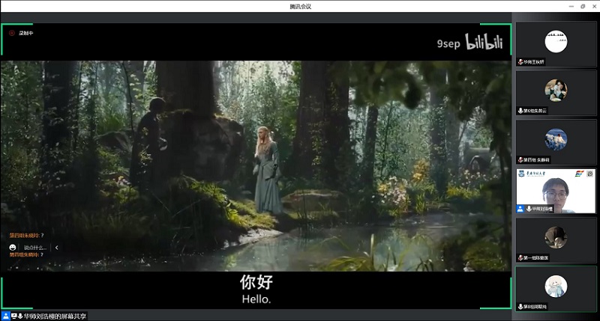
Task: Click the '录制中' recording status label
Action: [x=26, y=33]
